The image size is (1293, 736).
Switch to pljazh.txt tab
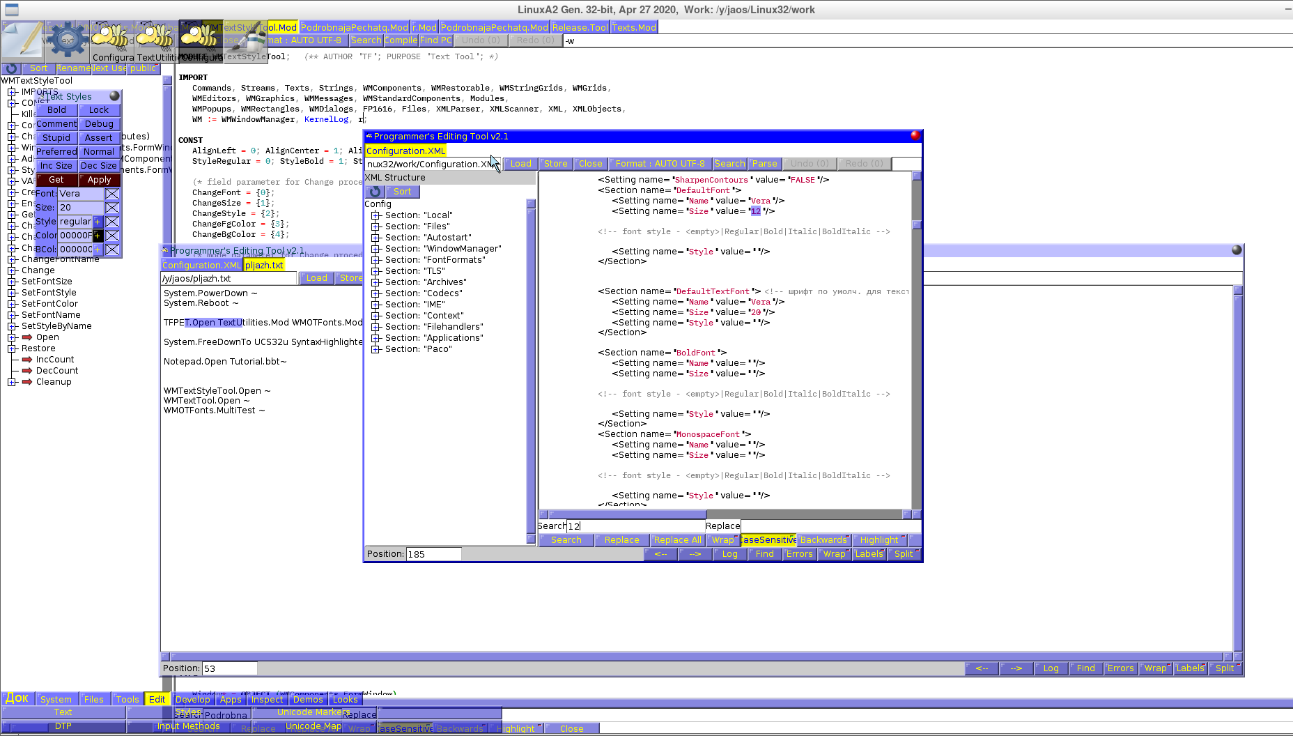tap(264, 266)
